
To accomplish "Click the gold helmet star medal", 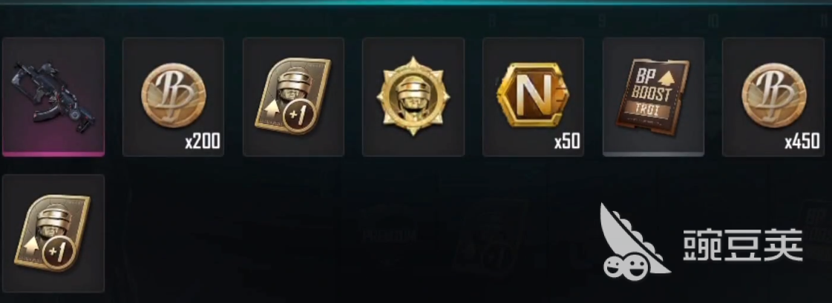I will [413, 97].
